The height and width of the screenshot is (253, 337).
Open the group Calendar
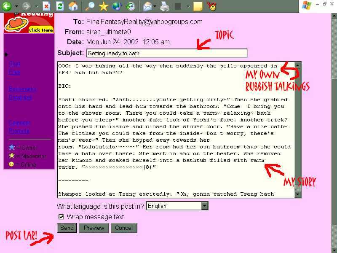point(19,122)
